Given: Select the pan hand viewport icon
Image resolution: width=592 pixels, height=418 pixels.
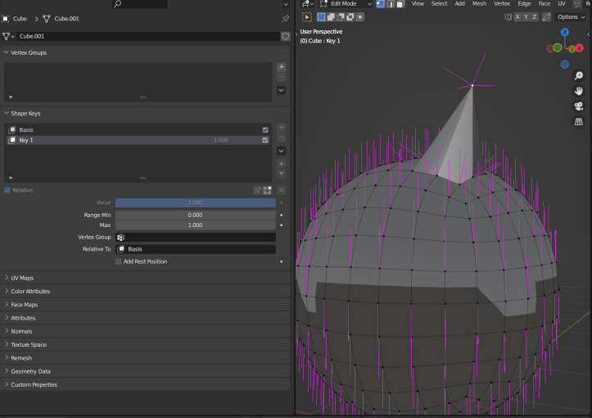Looking at the screenshot, I should tap(578, 91).
